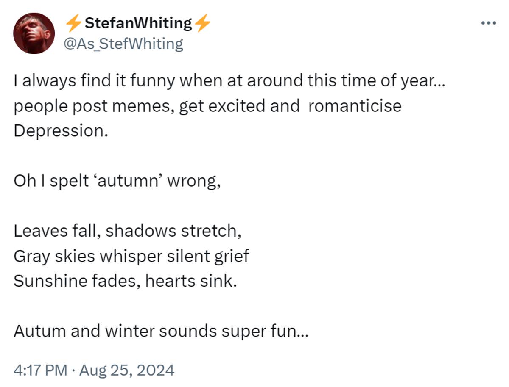Select the tweet header area above the text

[x=127, y=32]
